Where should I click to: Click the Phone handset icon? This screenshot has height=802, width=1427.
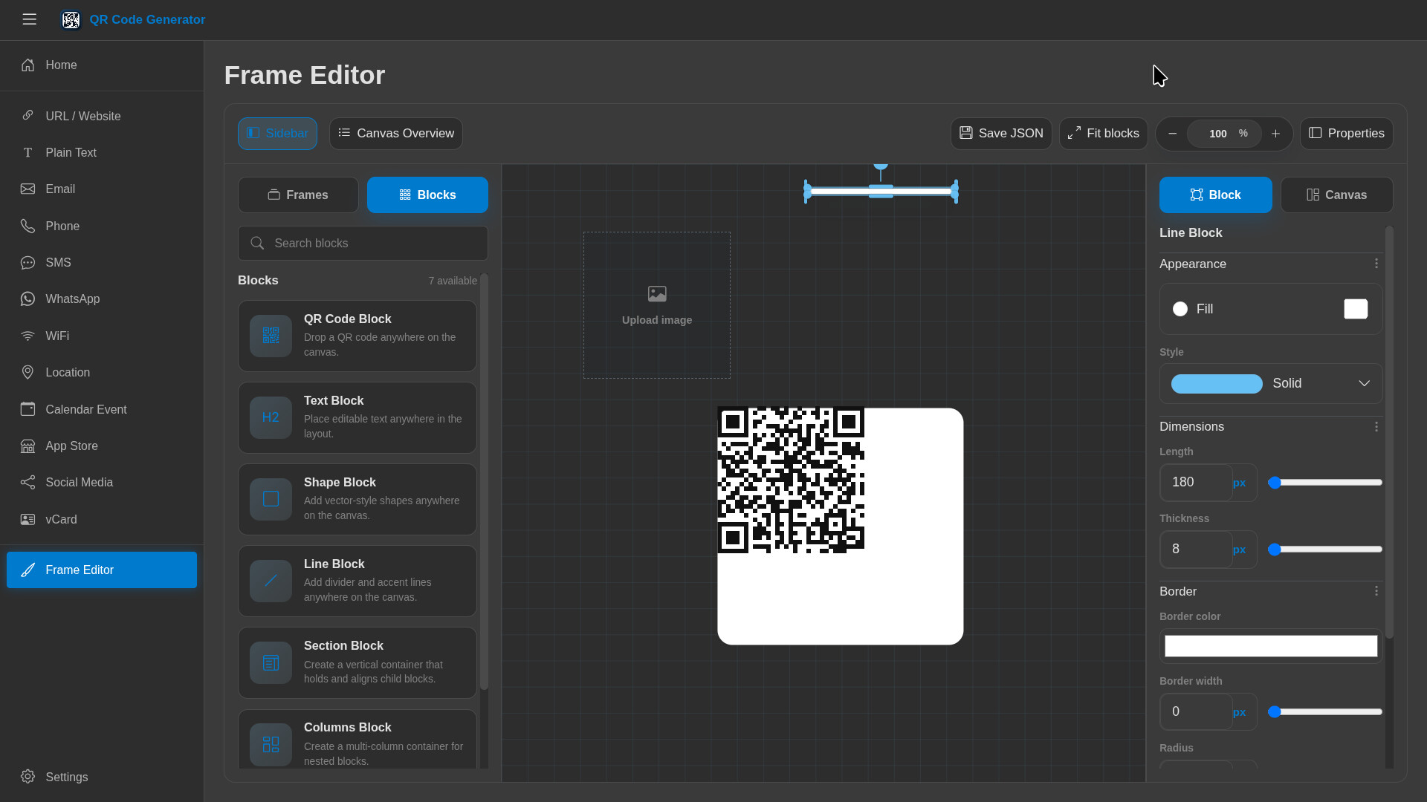point(27,226)
